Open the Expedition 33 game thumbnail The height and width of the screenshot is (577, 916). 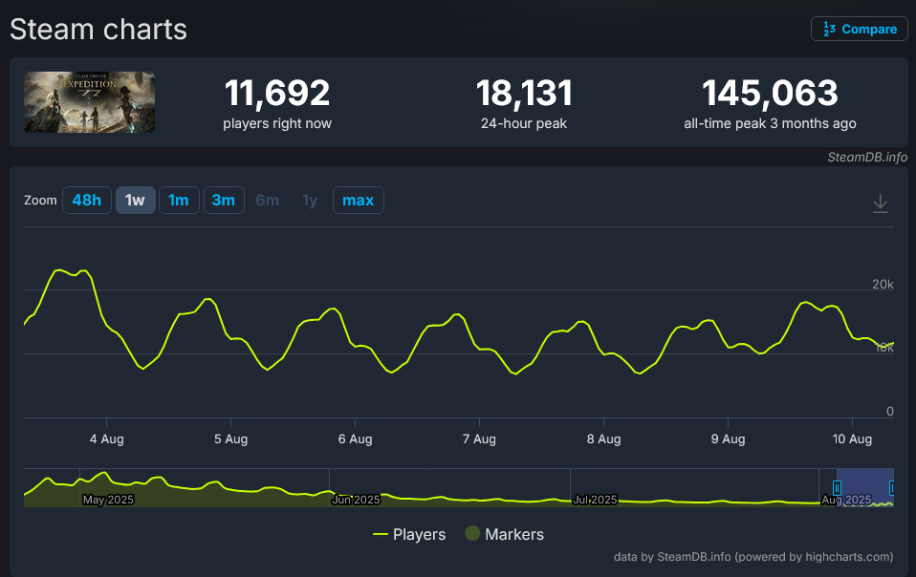[x=89, y=102]
